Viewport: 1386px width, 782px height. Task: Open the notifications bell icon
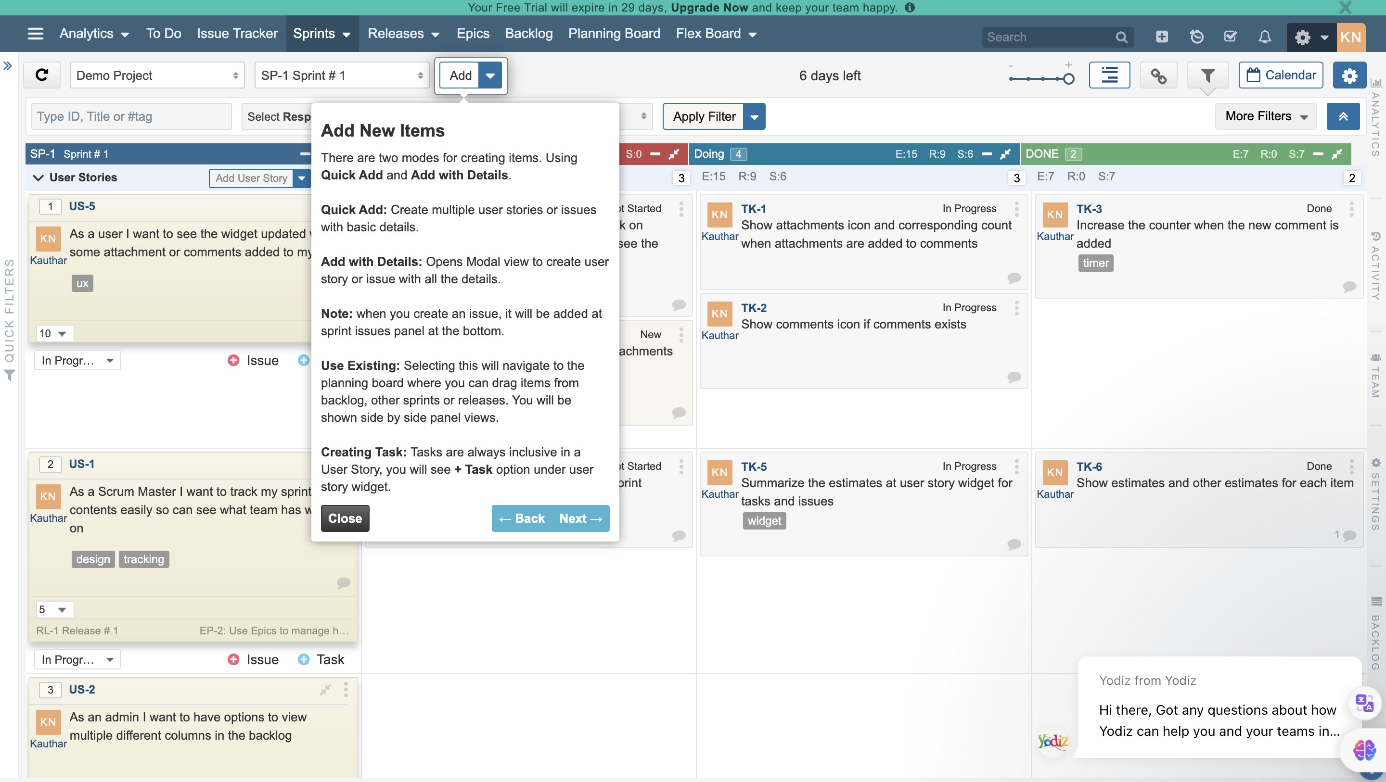(1264, 37)
